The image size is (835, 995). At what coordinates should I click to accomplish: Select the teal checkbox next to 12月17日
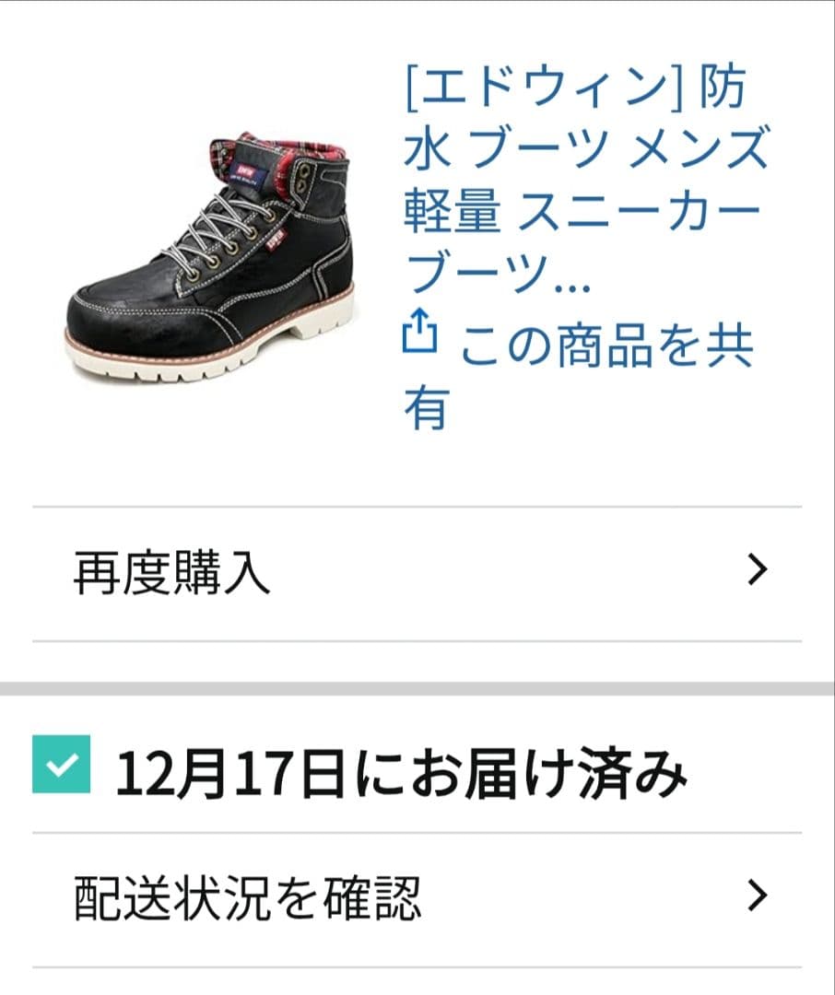[61, 764]
